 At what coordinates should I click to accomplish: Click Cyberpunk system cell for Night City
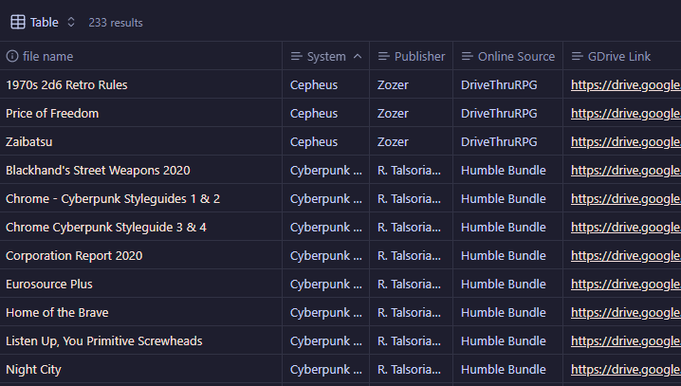(x=325, y=370)
